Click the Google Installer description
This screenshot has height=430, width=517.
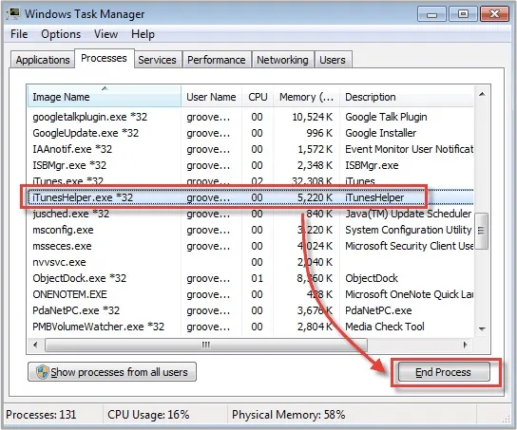(x=381, y=133)
